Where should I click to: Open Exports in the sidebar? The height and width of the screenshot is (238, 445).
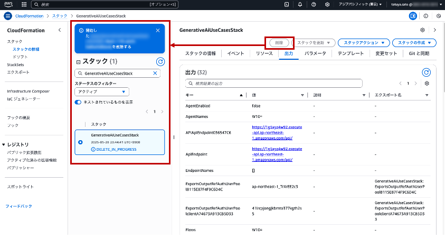[x=18, y=72]
